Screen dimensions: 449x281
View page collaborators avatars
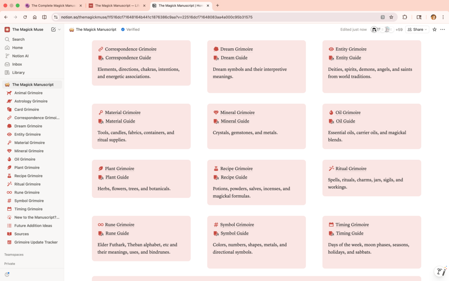(386, 30)
